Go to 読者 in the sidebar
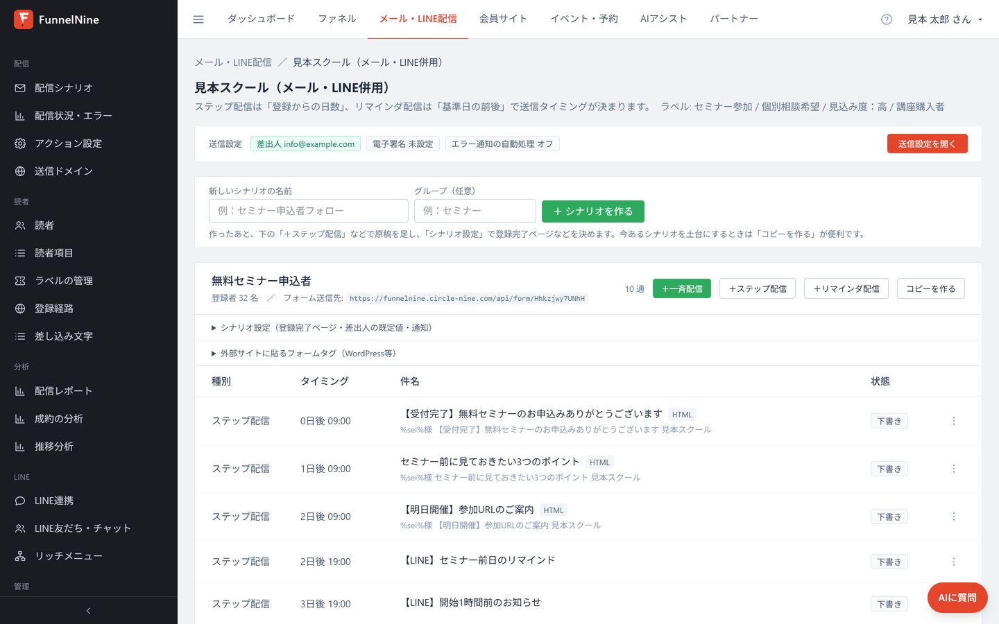 [x=89, y=225]
